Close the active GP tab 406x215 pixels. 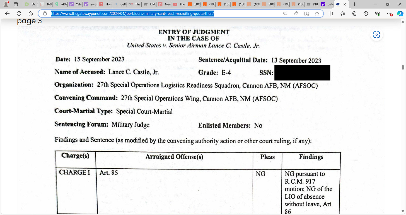click(345, 4)
